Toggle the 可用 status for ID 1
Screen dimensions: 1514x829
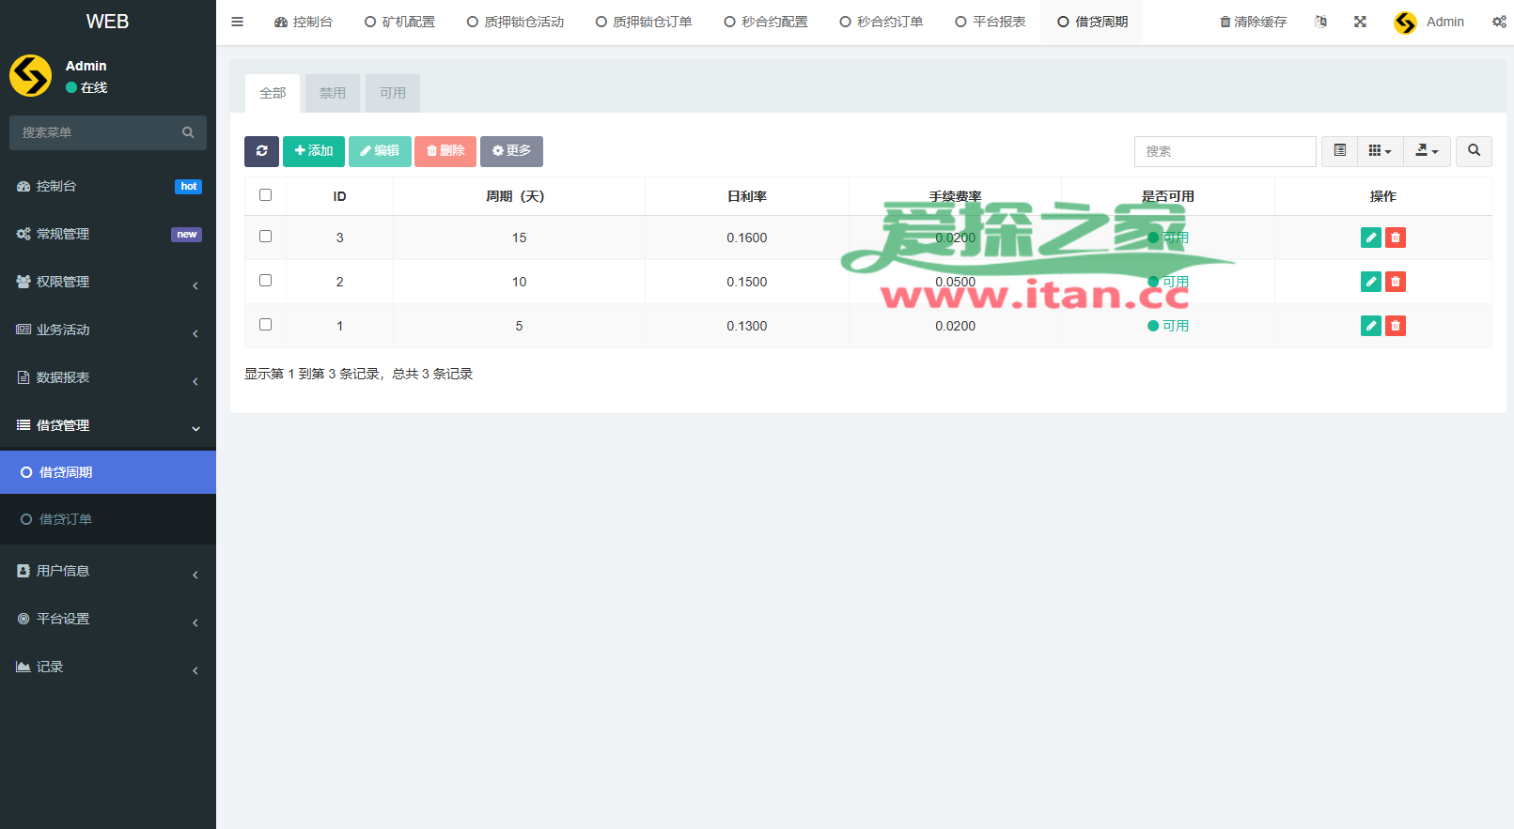click(1168, 326)
